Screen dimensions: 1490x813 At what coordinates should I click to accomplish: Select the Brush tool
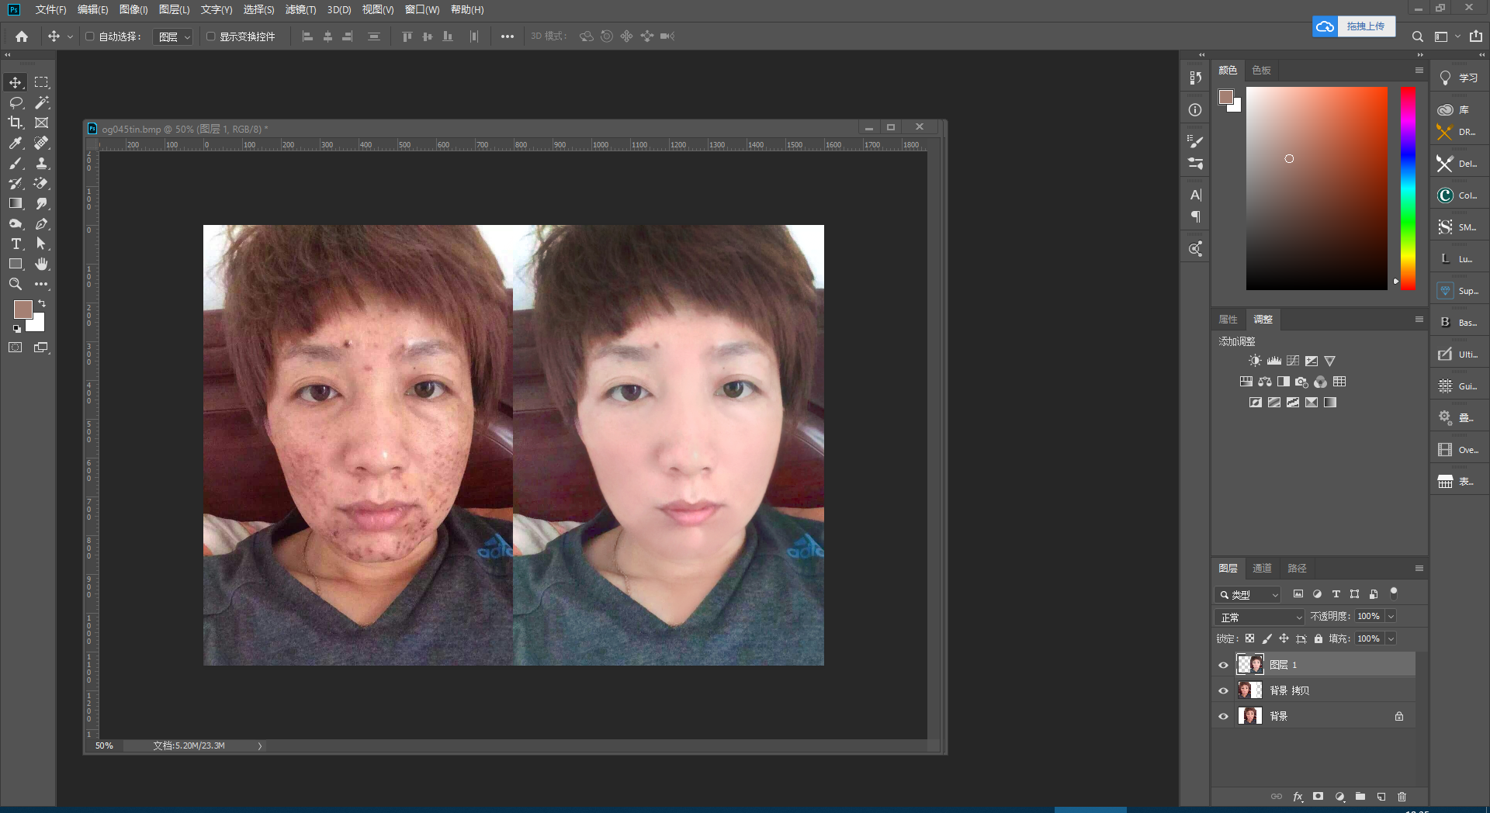point(16,163)
